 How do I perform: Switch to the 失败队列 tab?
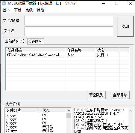(35, 42)
